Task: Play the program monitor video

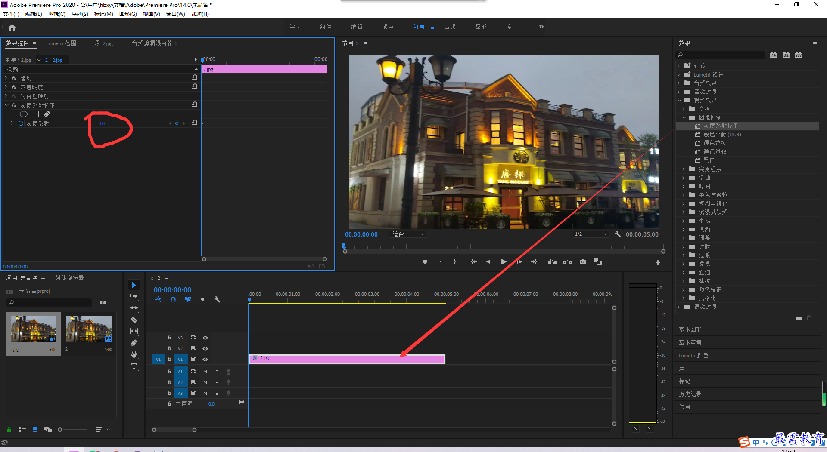Action: pos(504,261)
